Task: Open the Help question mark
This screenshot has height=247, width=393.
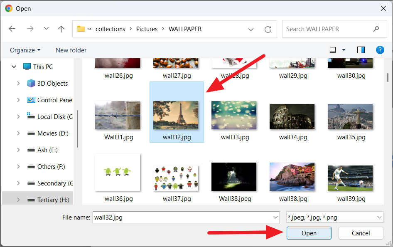Action: (x=380, y=50)
